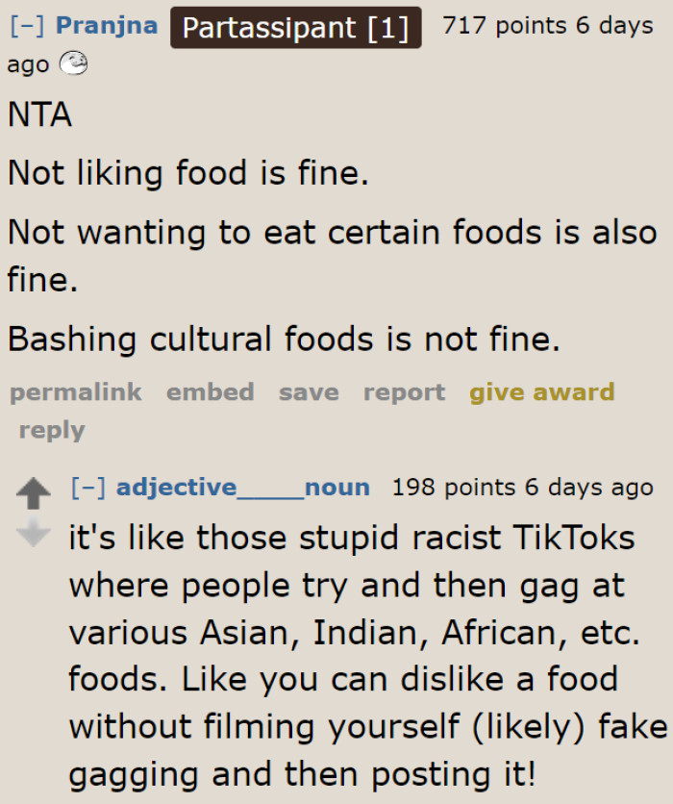This screenshot has height=804, width=673.
Task: Open the permalink for Pranjna's comment
Action: (75, 392)
